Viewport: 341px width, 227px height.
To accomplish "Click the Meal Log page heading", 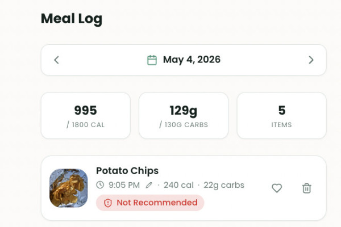I will (72, 19).
